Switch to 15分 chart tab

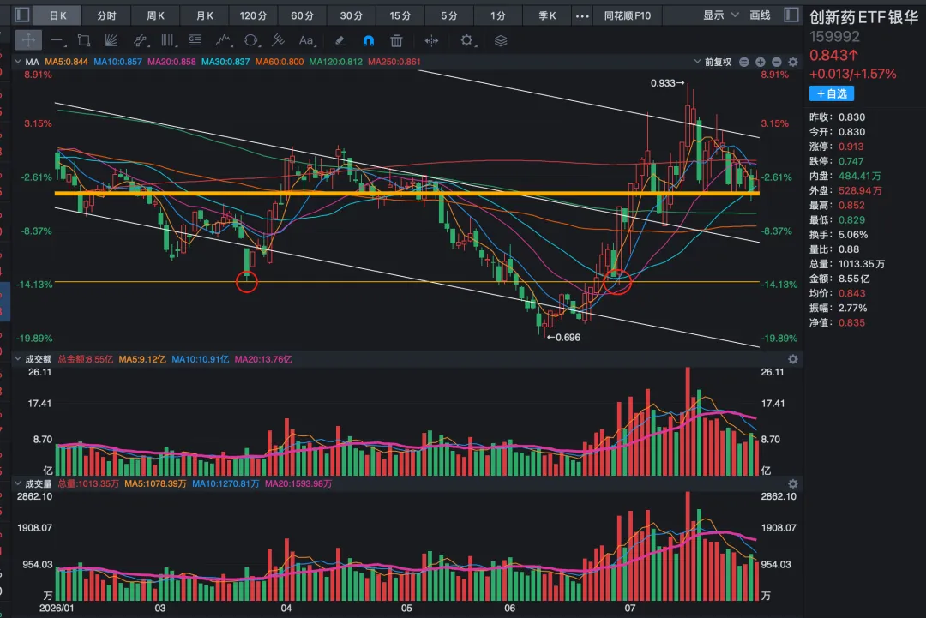tap(400, 16)
